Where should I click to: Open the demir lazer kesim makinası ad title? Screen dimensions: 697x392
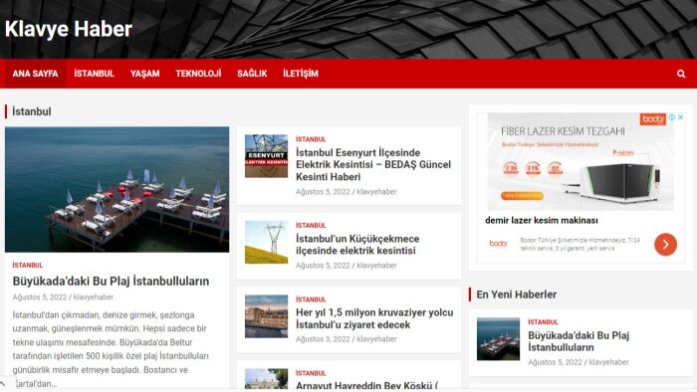tap(542, 220)
